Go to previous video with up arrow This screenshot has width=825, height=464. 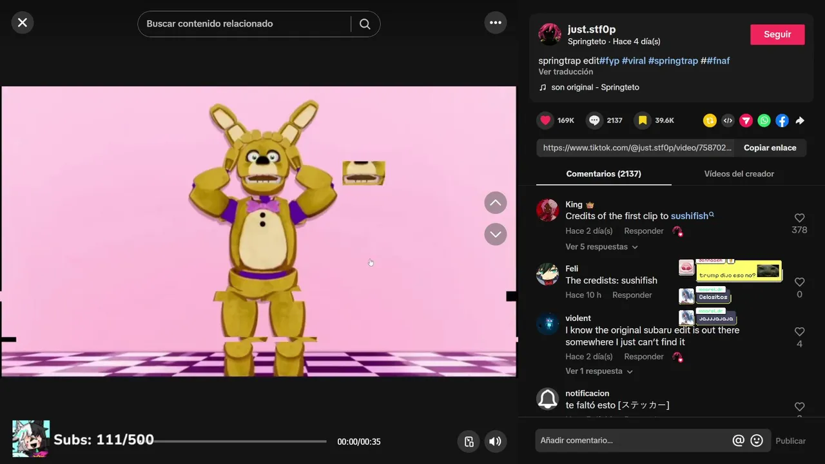coord(496,203)
